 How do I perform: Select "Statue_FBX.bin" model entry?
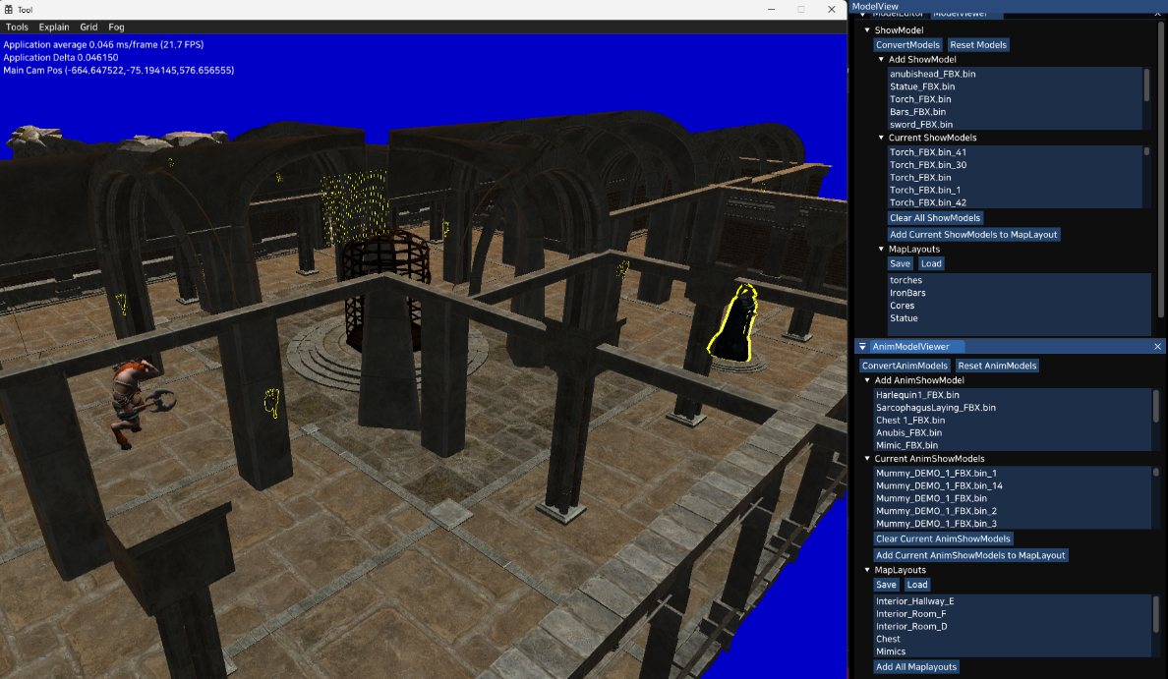[x=1015, y=86]
